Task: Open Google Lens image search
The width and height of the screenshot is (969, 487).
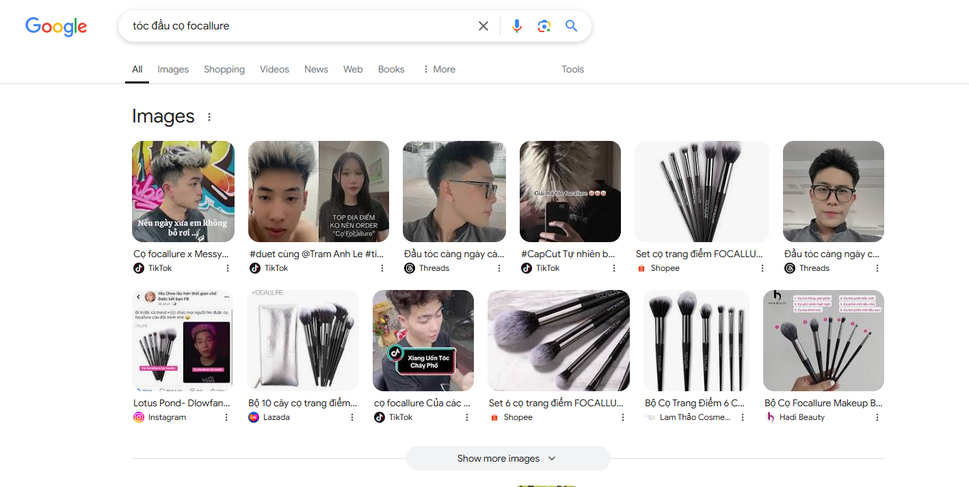Action: click(544, 26)
